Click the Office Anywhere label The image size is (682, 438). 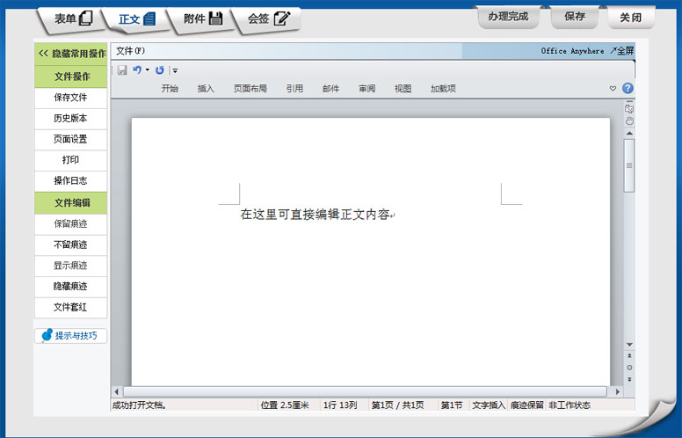(572, 51)
